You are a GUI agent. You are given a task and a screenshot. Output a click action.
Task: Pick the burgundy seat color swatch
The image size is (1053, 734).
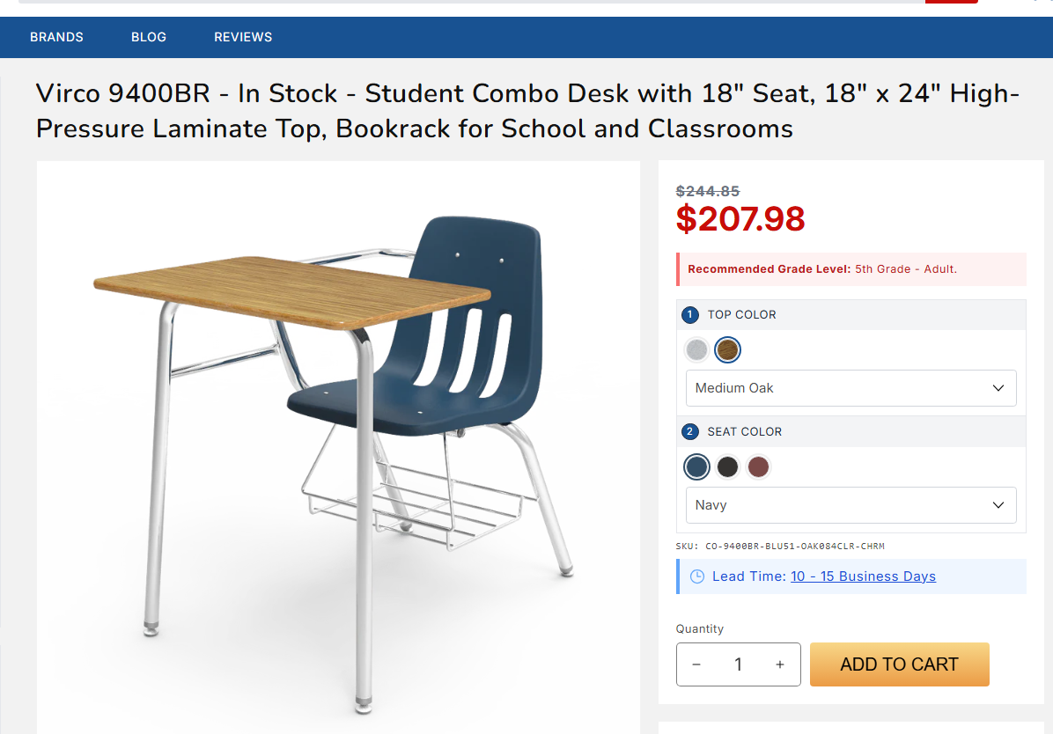pyautogui.click(x=758, y=466)
